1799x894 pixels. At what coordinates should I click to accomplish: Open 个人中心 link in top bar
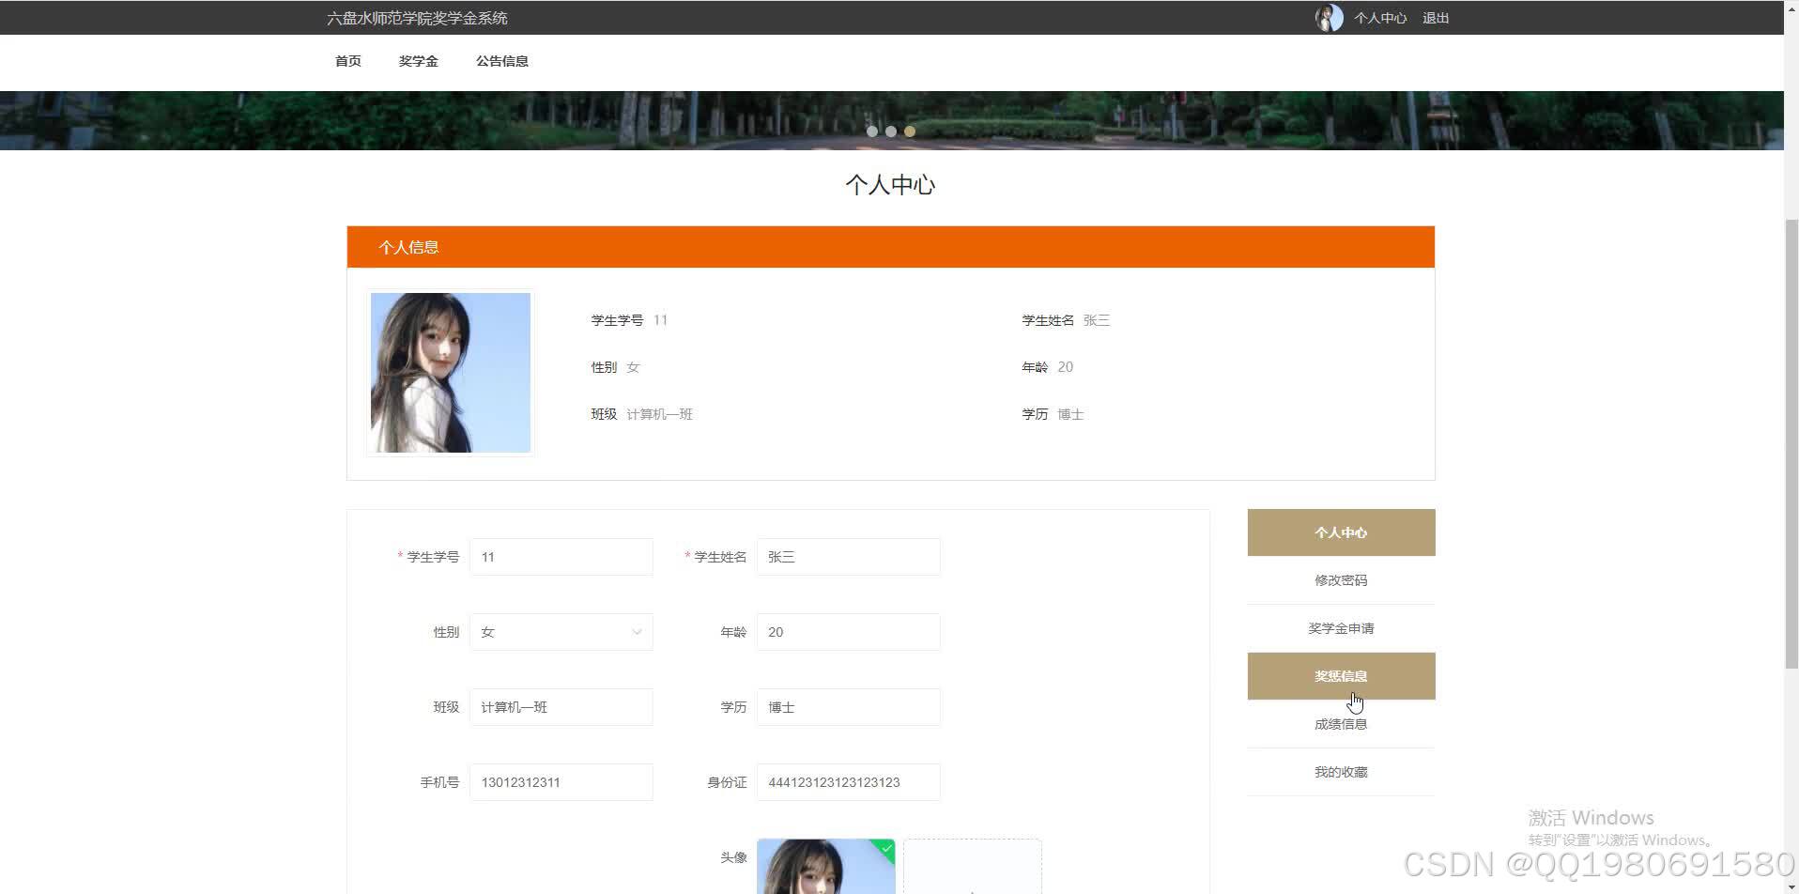pos(1380,18)
